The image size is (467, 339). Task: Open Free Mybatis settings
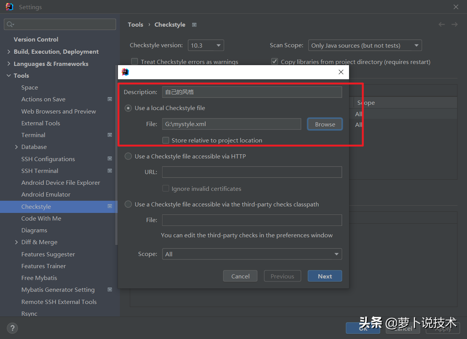coord(39,278)
